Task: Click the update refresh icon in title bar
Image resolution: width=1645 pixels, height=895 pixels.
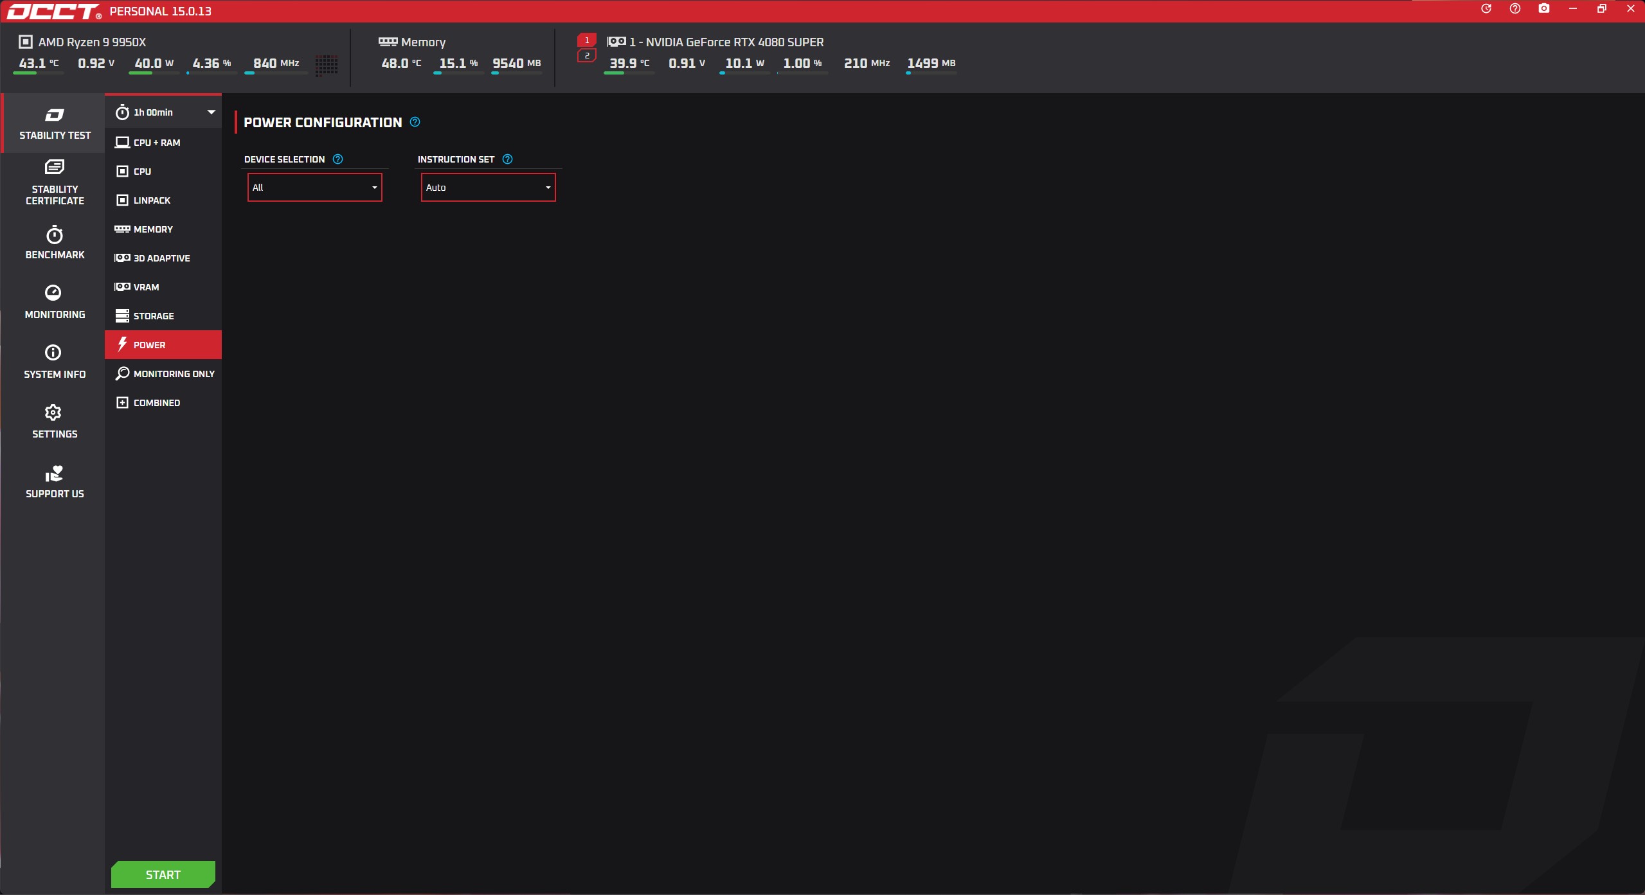Action: [x=1486, y=9]
